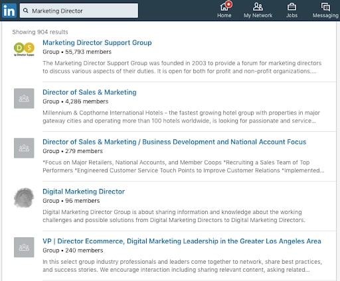Select the Home label in navigation
Screen dimensions: 340x281
(x=224, y=15)
